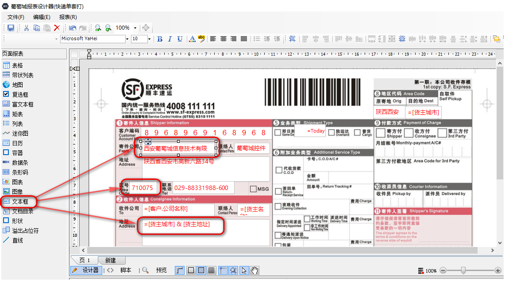505x281 pixels.
Task: Check the MSG checkbox on the form
Action: 254,189
